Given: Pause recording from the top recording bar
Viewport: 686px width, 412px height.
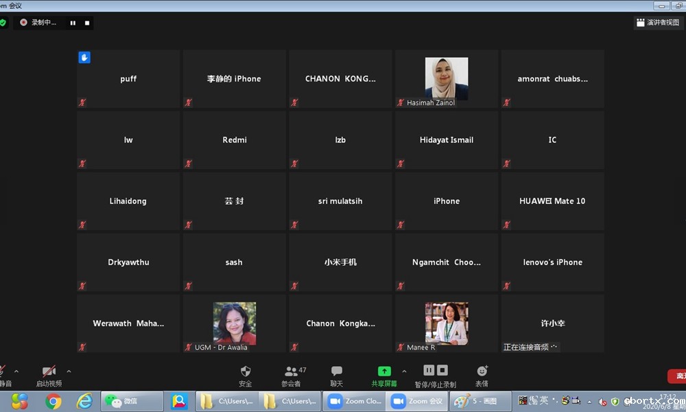Looking at the screenshot, I should pyautogui.click(x=73, y=23).
